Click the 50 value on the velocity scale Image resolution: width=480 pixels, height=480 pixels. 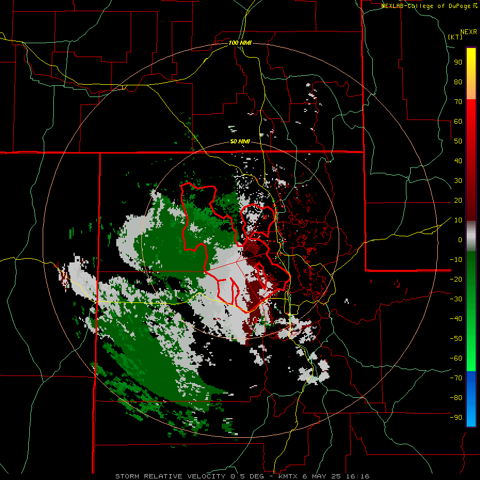[458, 141]
